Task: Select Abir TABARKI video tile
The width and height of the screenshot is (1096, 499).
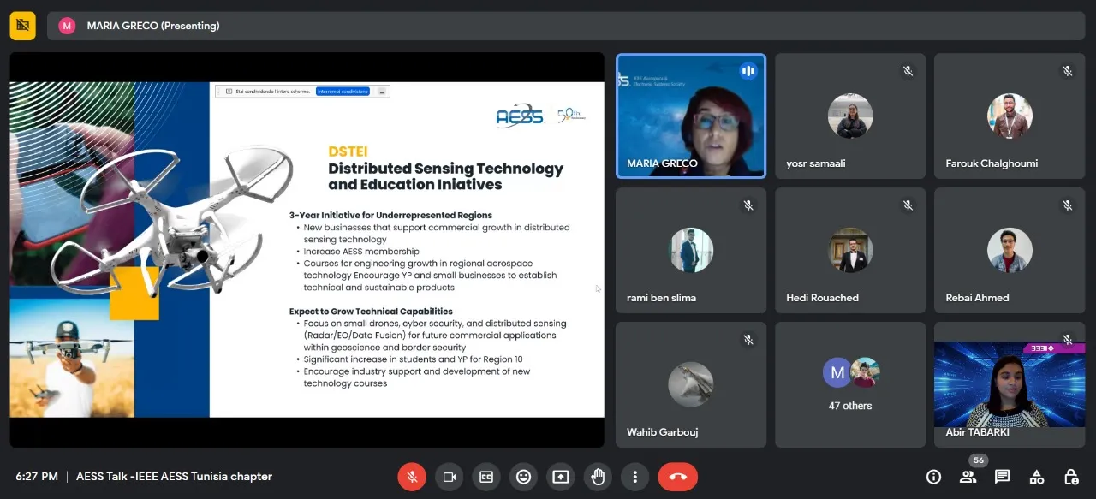Action: (1010, 384)
